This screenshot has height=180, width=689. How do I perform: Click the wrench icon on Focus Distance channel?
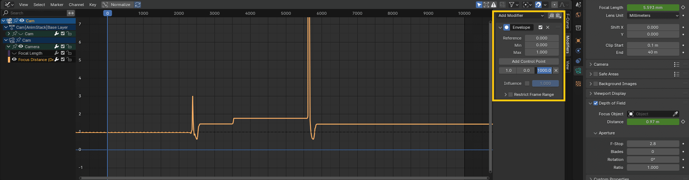coord(57,60)
